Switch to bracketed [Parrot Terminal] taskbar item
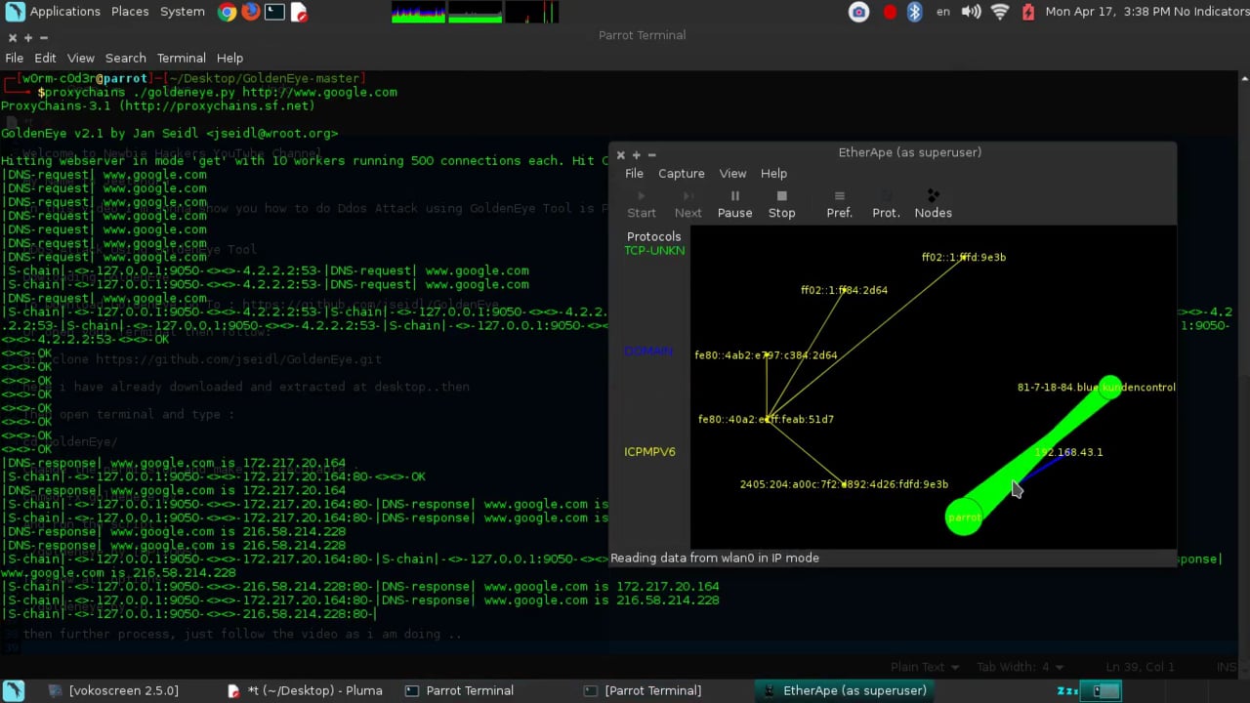This screenshot has height=703, width=1250. click(x=643, y=690)
